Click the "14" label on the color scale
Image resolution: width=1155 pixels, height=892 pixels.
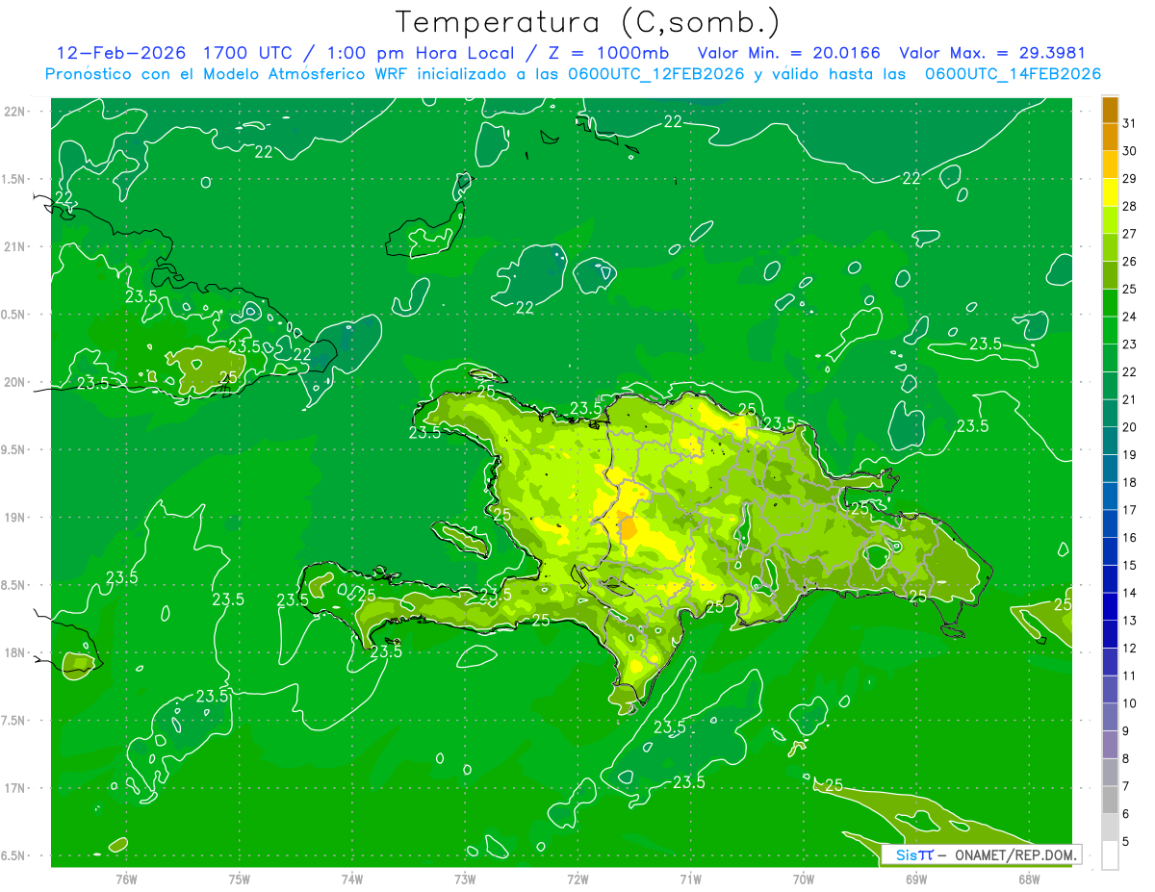(1130, 593)
